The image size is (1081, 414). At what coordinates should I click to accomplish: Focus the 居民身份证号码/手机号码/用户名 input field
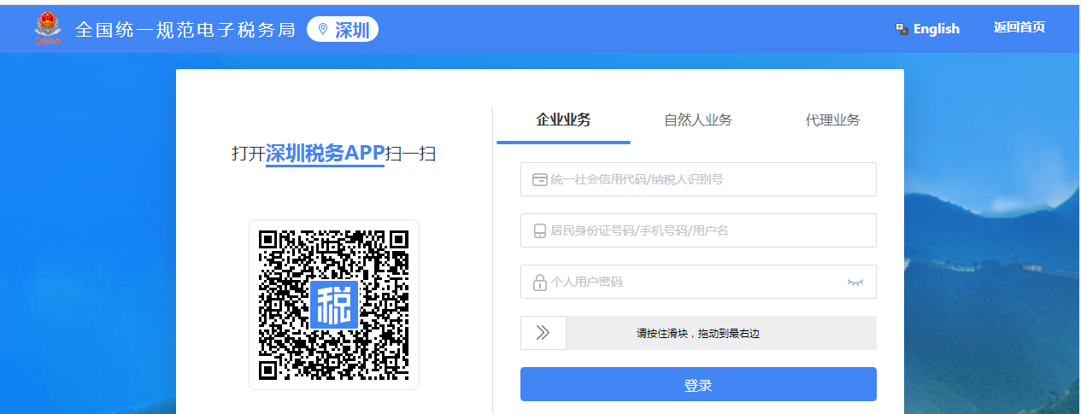pos(709,230)
